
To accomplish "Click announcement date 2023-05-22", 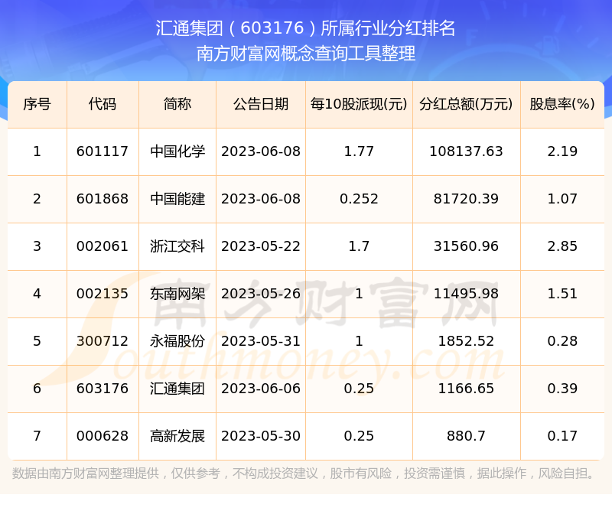I will 261,246.
